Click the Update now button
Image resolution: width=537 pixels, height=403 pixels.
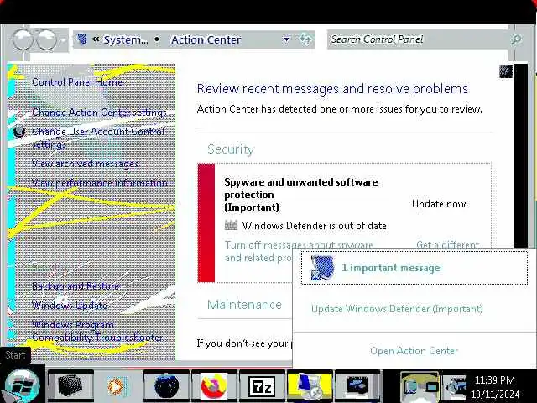click(x=439, y=204)
